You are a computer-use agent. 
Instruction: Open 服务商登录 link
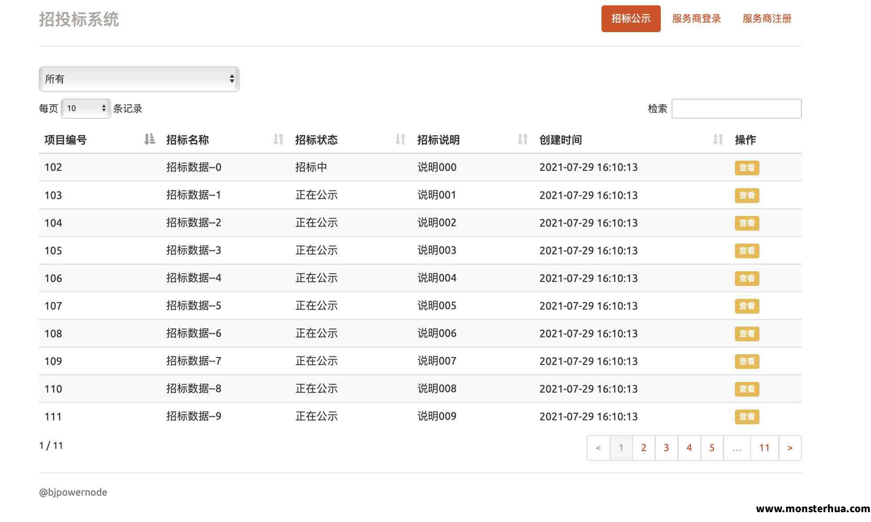(697, 19)
